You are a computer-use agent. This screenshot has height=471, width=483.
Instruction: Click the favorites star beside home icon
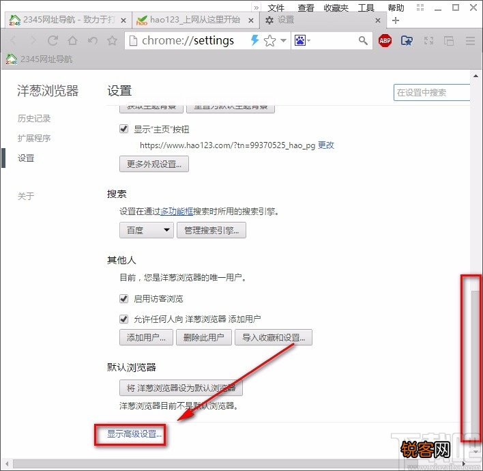(112, 40)
